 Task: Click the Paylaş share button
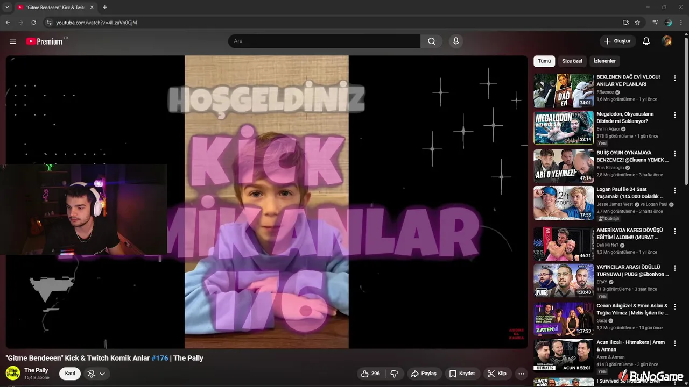[x=424, y=374]
